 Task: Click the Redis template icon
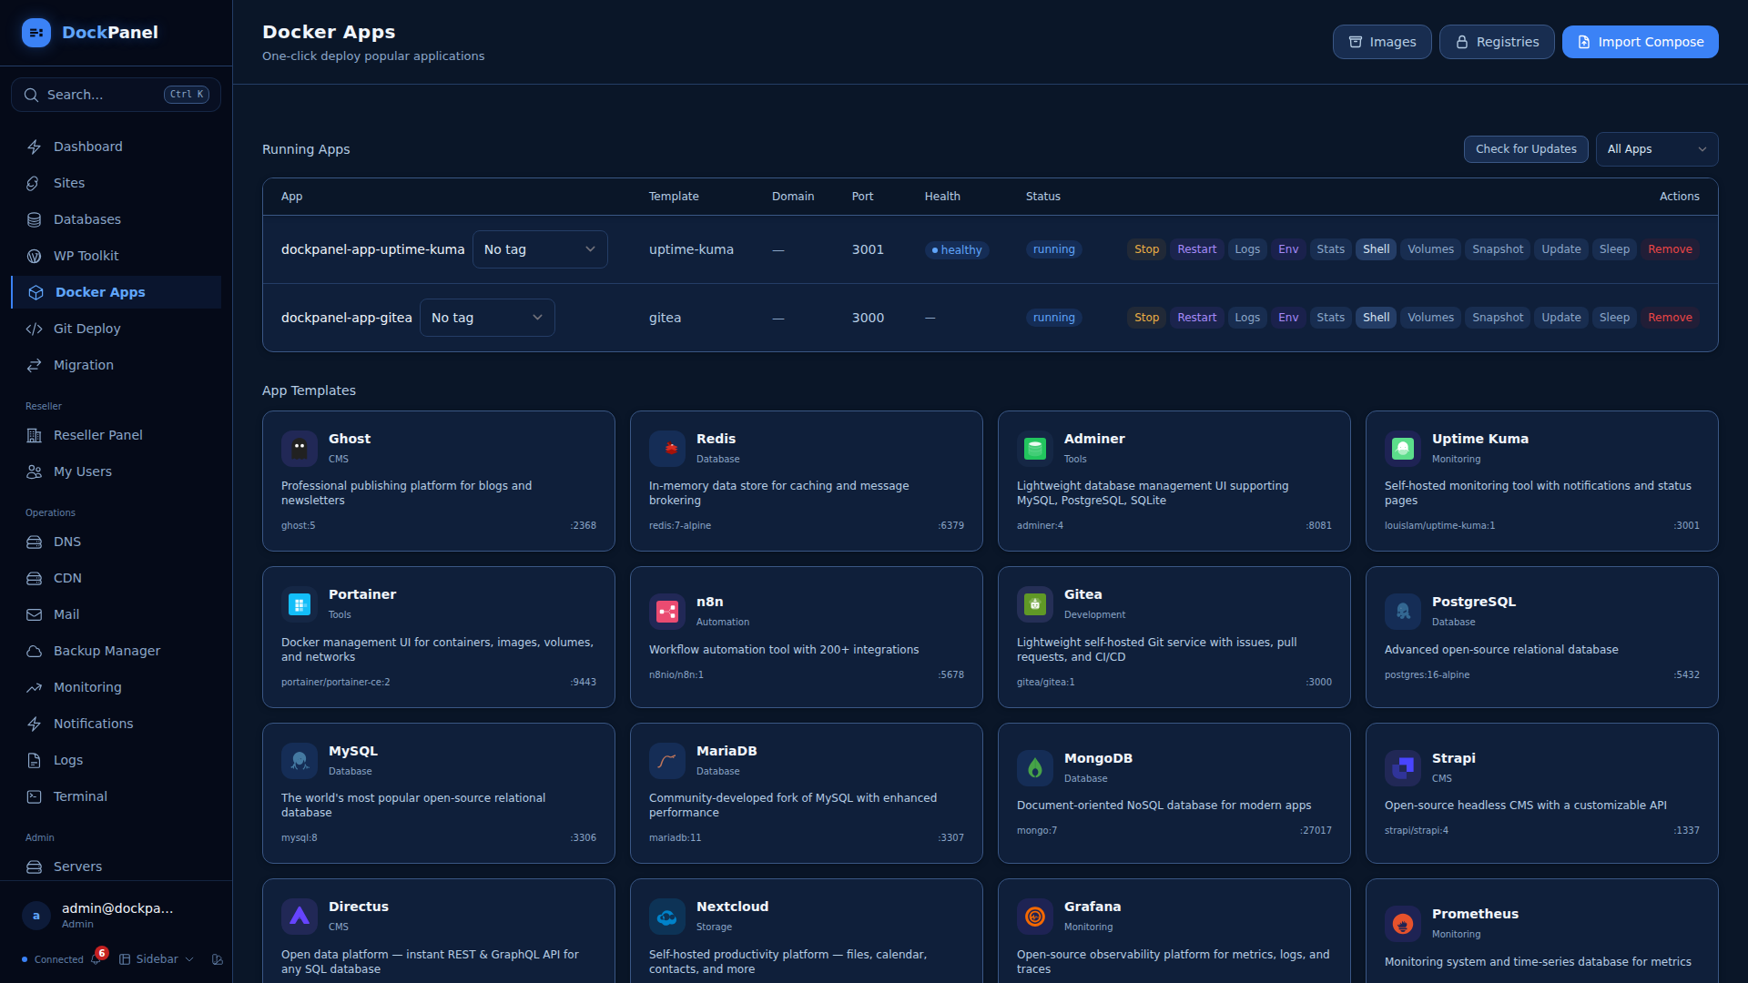(667, 449)
